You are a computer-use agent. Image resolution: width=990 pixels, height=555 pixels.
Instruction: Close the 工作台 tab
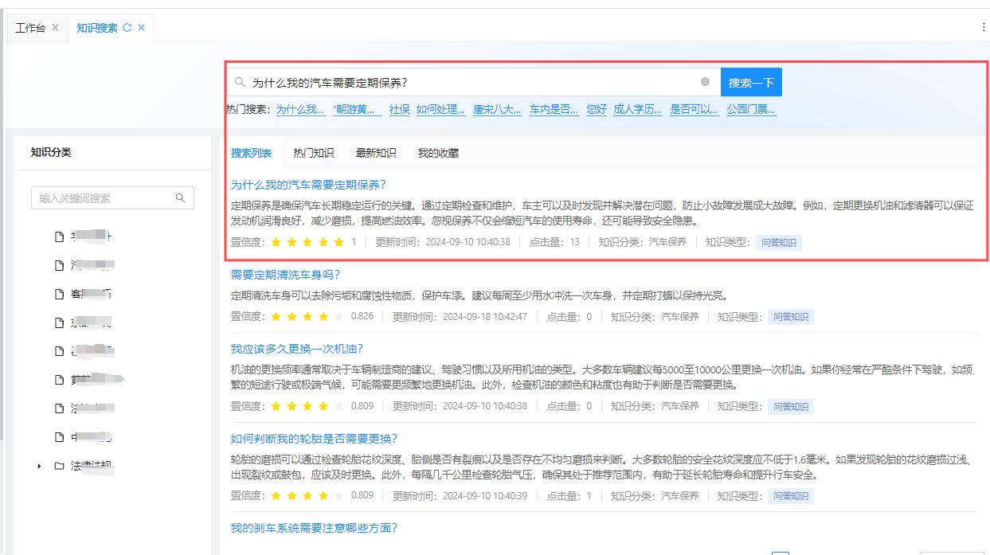coord(55,28)
